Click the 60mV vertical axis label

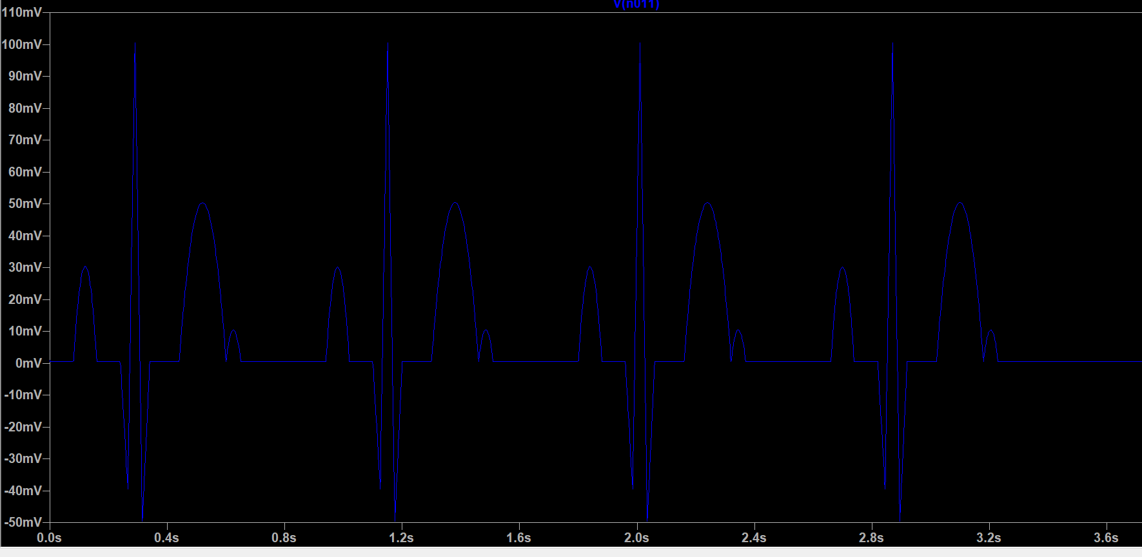click(x=25, y=172)
